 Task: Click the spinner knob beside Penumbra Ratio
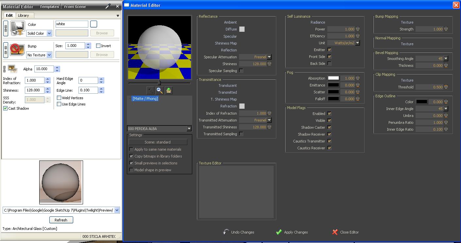pos(446,122)
